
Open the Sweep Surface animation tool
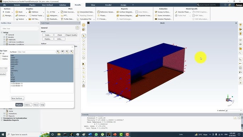pyautogui.click(x=162, y=12)
